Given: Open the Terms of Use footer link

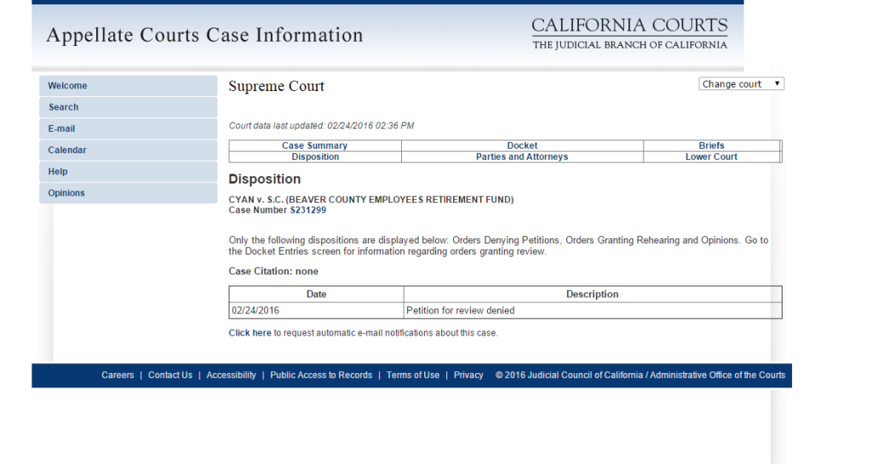Looking at the screenshot, I should [x=413, y=375].
